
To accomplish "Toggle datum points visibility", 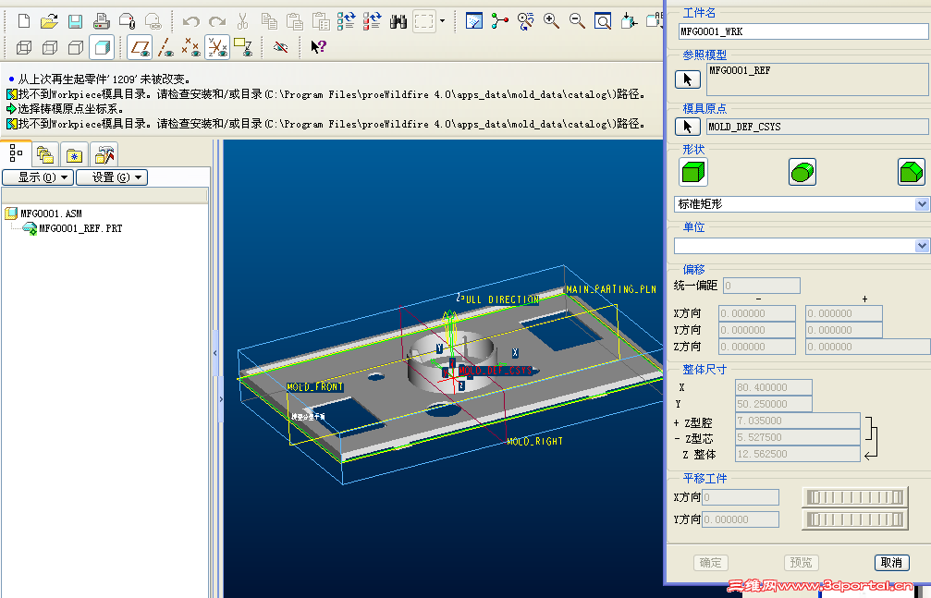I will pyautogui.click(x=191, y=47).
